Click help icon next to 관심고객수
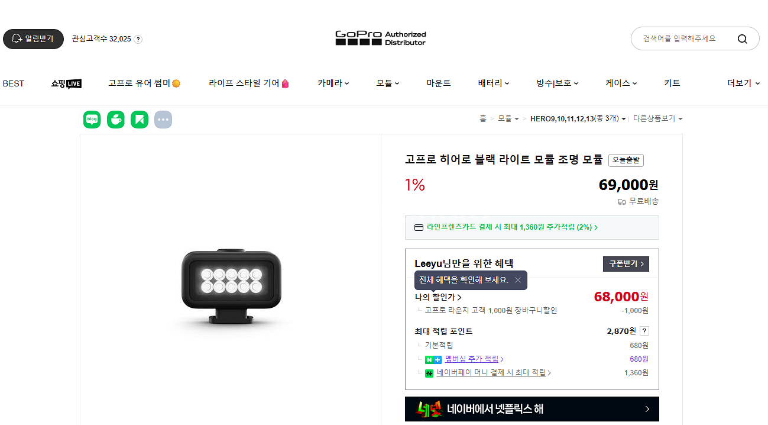768x425 pixels. (138, 40)
